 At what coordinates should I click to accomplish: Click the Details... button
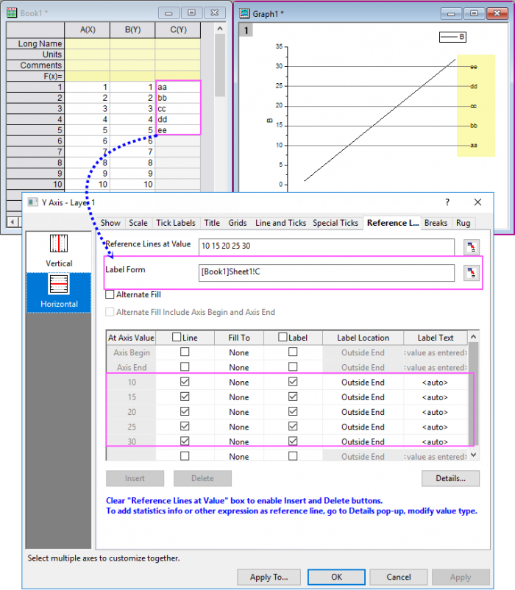[450, 478]
